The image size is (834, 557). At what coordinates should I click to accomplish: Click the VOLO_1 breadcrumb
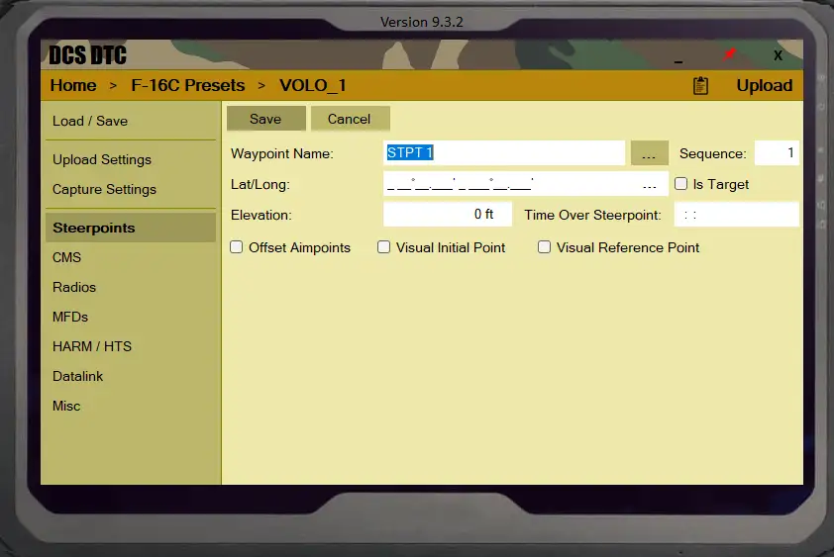(x=313, y=85)
